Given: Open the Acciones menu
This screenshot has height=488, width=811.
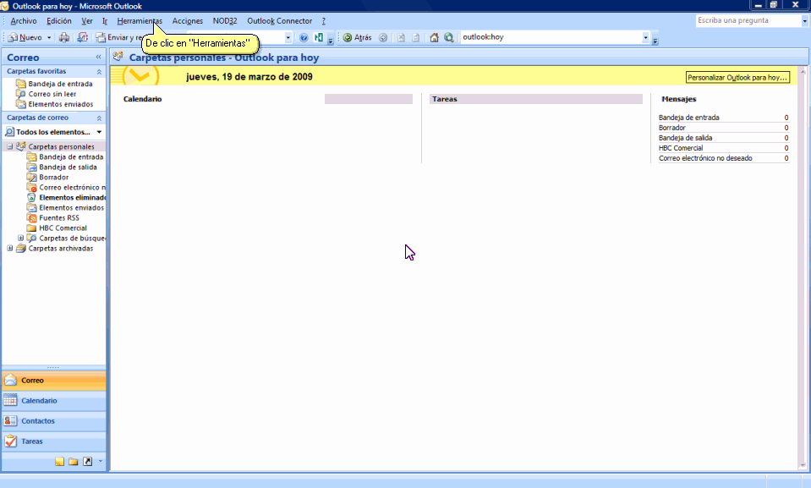Looking at the screenshot, I should coord(187,21).
